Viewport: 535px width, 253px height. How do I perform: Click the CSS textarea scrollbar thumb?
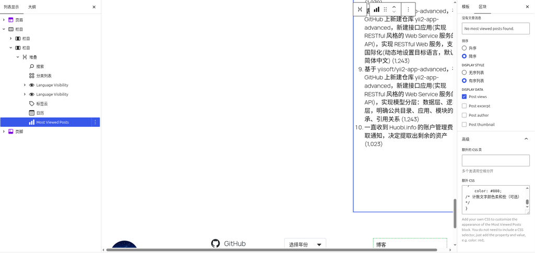click(x=527, y=202)
